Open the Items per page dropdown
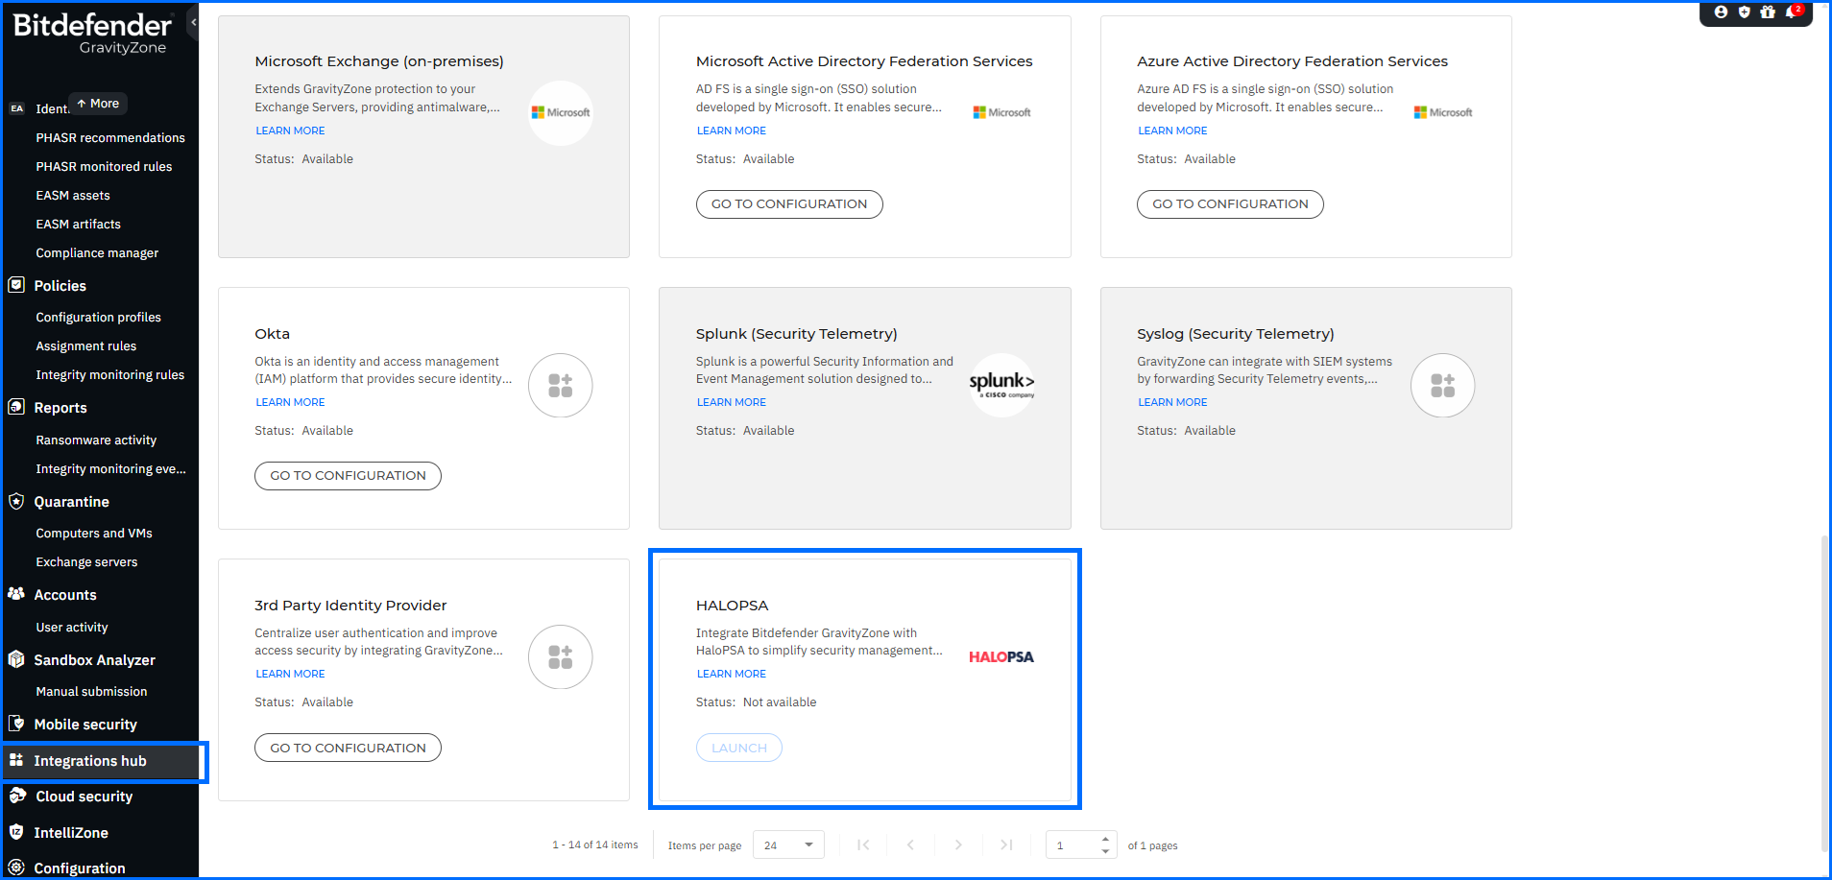This screenshot has height=880, width=1832. [787, 844]
